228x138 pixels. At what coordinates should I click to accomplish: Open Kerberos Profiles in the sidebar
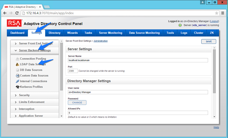pos(31,87)
